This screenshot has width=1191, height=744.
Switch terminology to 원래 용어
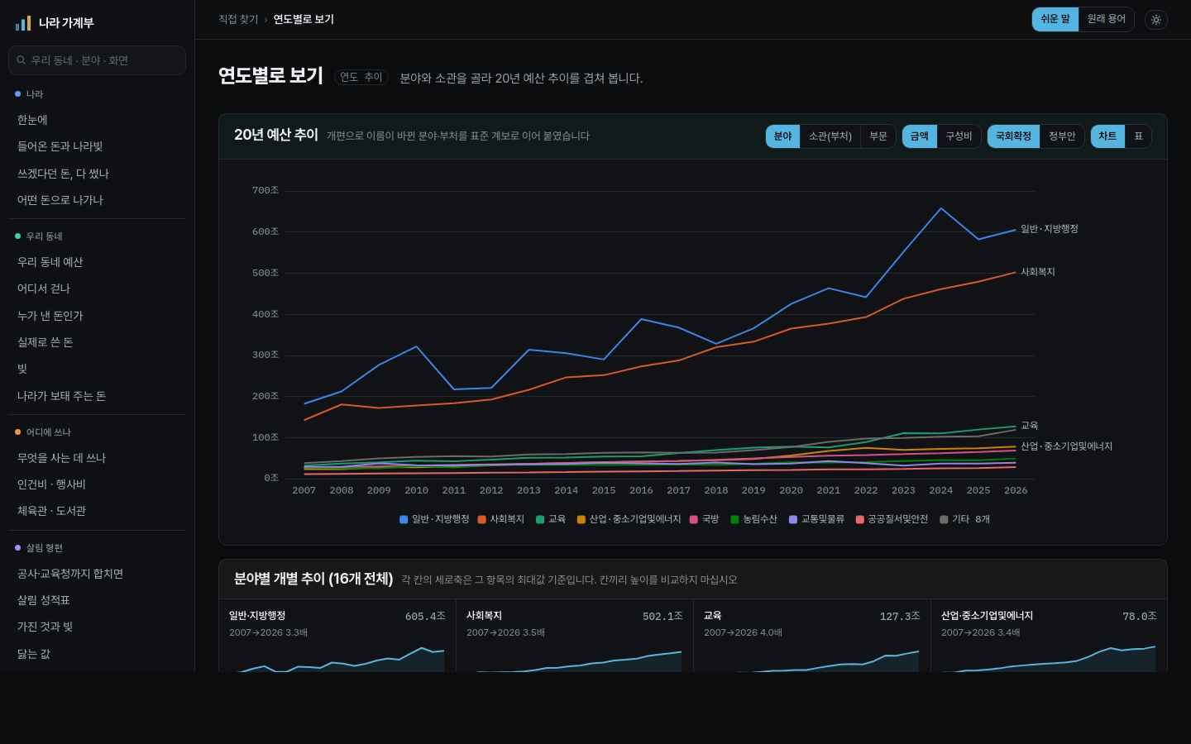[x=1106, y=19]
